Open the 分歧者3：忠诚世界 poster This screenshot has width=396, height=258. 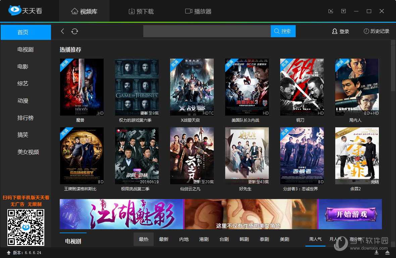tap(302, 156)
